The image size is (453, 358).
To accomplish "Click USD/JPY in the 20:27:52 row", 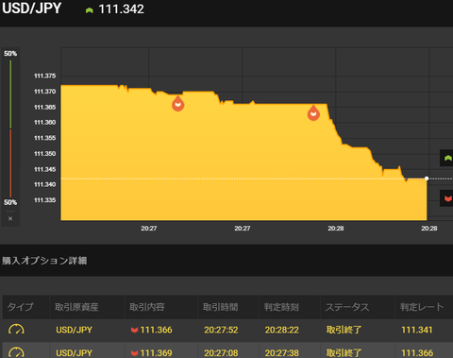I will 74,330.
